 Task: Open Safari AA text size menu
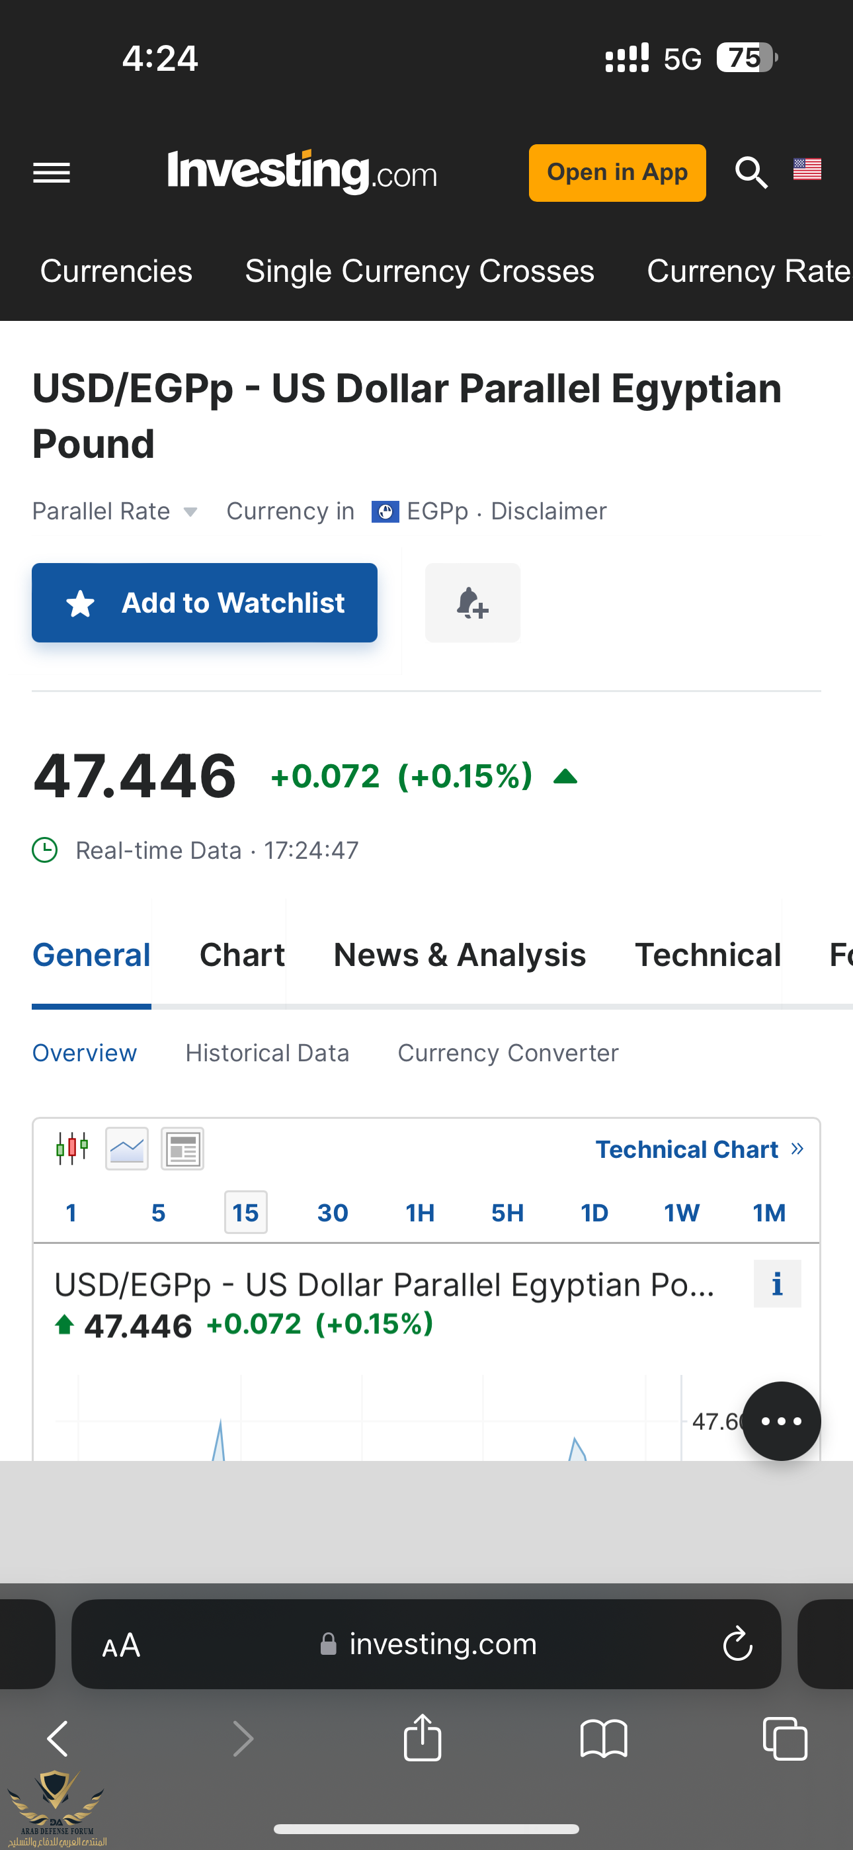pyautogui.click(x=122, y=1645)
